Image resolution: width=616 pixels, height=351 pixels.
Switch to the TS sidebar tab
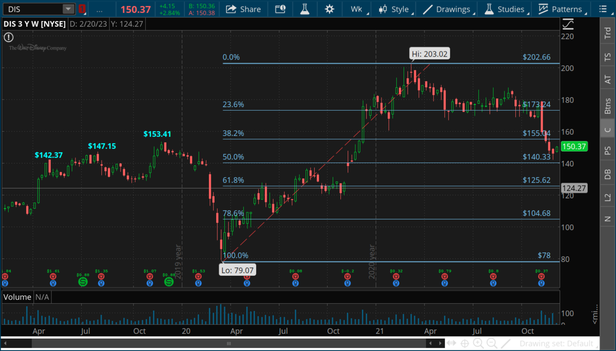[x=608, y=57]
